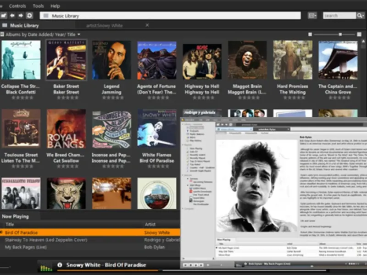Click Bob Dylan heading in light window
The width and height of the screenshot is (367, 275).
pyautogui.click(x=306, y=137)
